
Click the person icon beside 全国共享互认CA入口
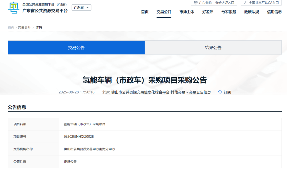click(x=245, y=3)
